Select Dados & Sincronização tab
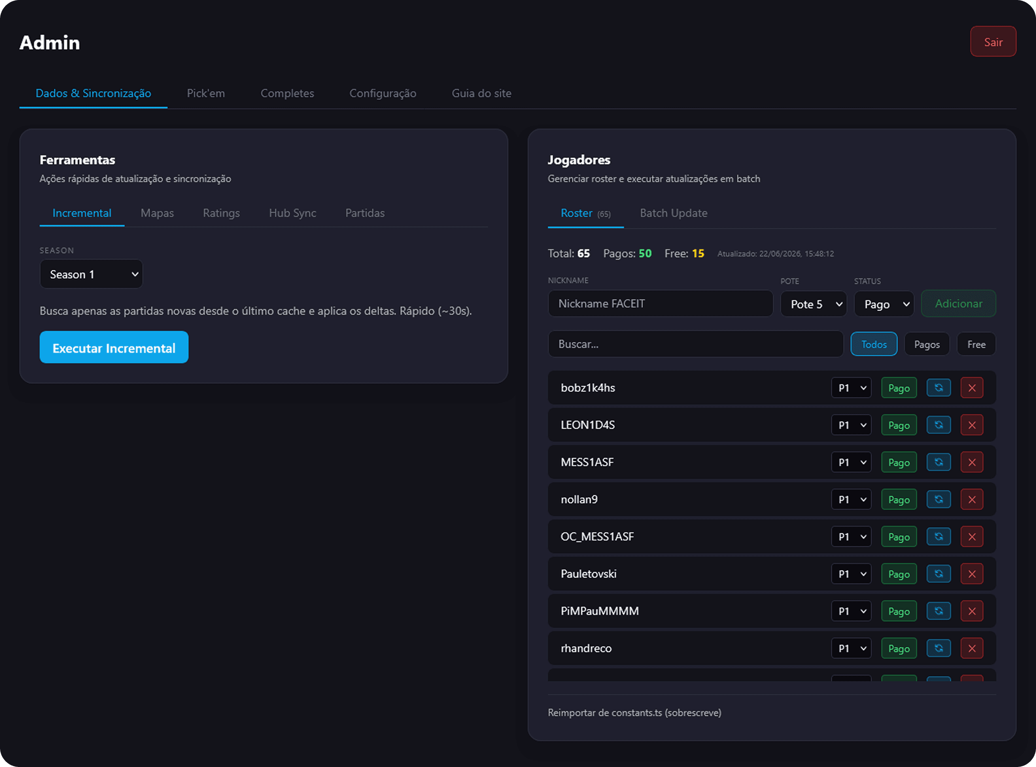The width and height of the screenshot is (1036, 767). click(93, 93)
